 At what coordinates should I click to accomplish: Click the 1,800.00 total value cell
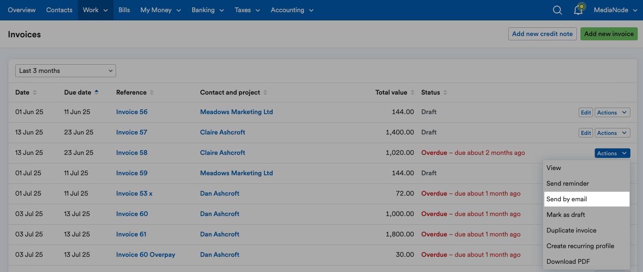click(x=400, y=234)
